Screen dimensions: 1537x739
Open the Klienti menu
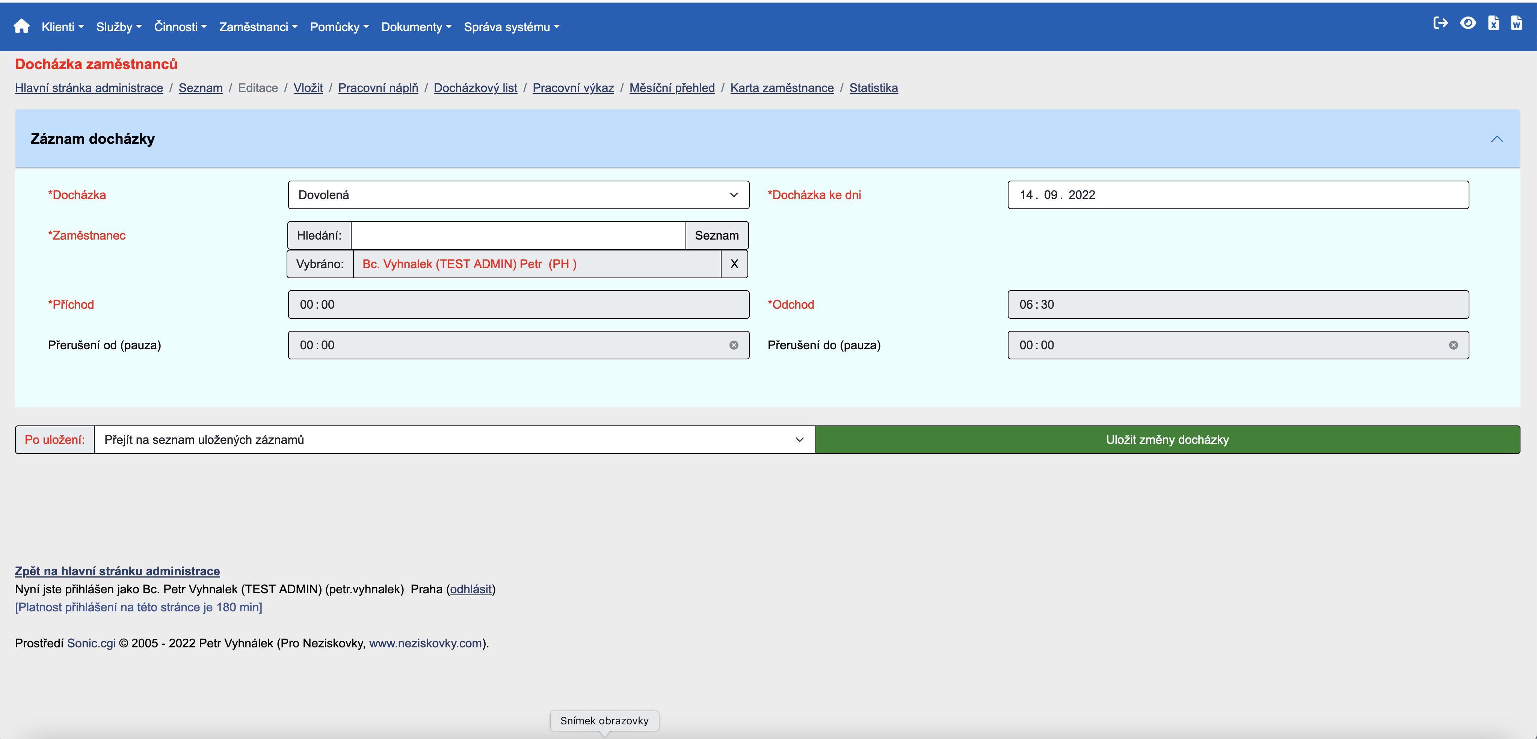coord(62,27)
